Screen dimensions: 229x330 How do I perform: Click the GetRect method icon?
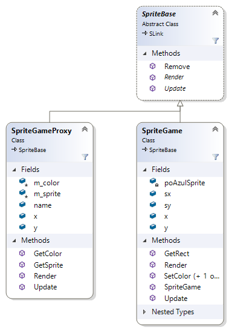[152, 253]
